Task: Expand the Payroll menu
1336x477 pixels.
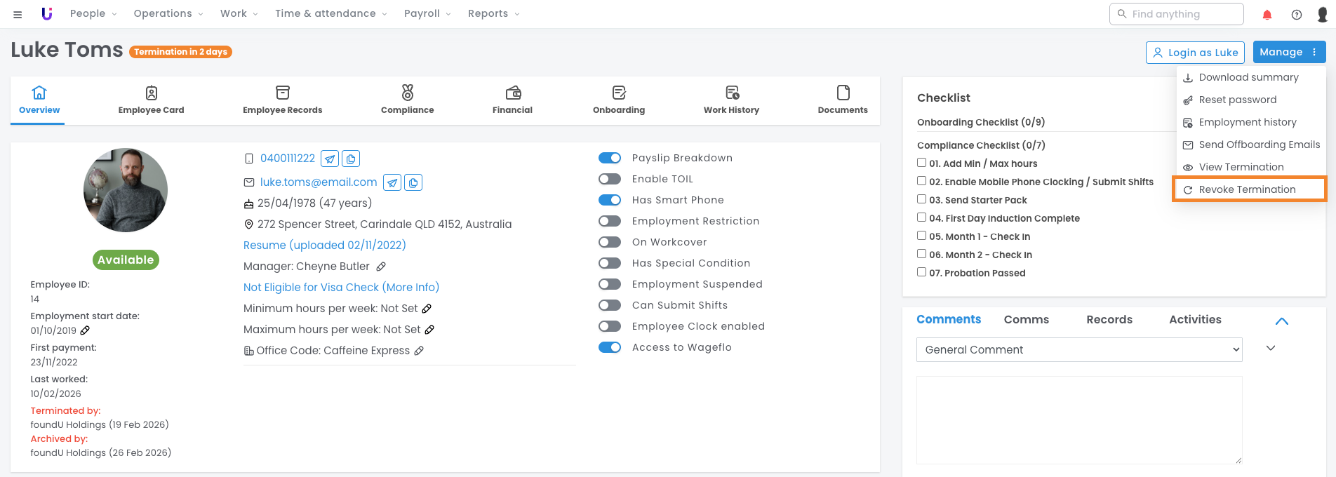Action: (427, 13)
